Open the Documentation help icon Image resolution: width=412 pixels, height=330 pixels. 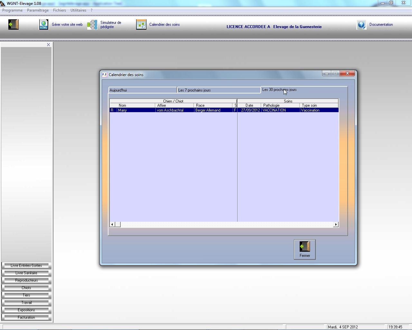coord(361,25)
